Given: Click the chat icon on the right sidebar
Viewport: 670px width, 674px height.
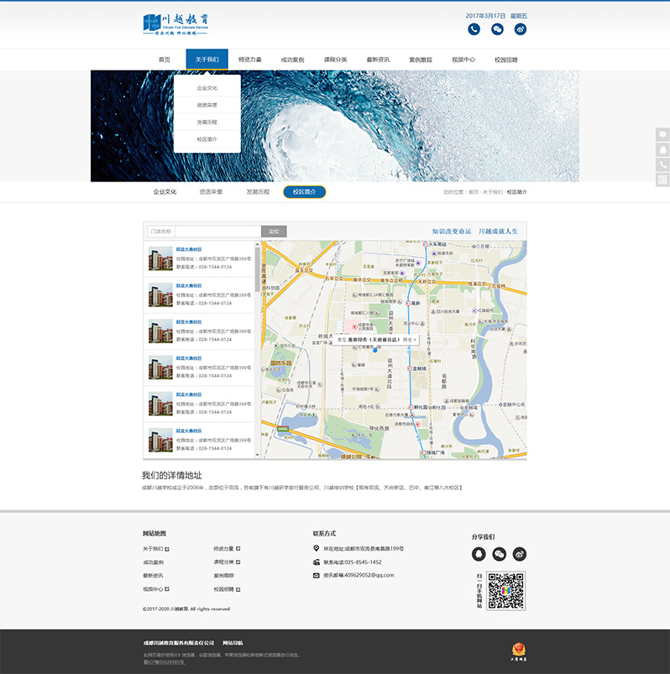Looking at the screenshot, I should (x=662, y=134).
